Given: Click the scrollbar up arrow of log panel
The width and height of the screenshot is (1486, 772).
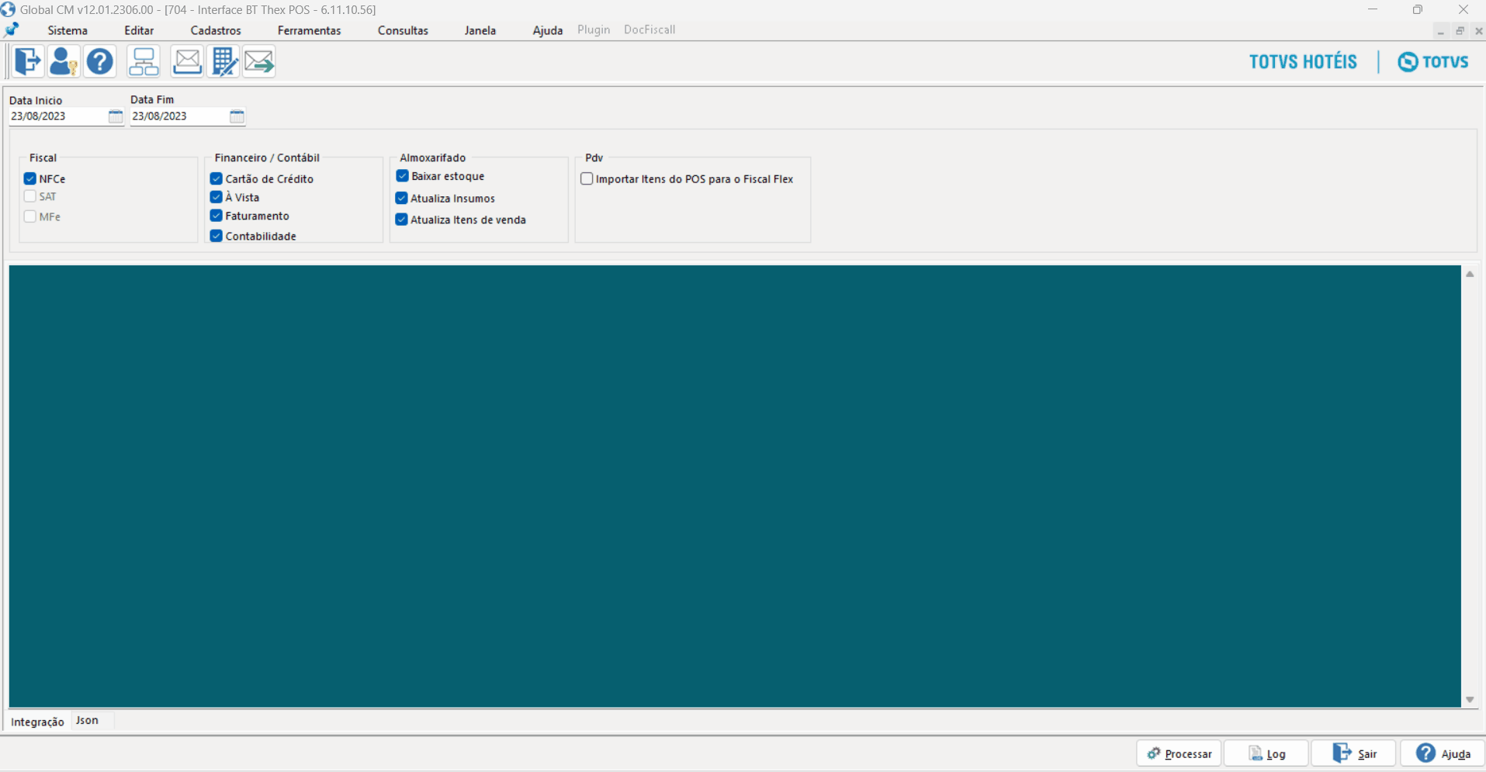Looking at the screenshot, I should 1470,274.
